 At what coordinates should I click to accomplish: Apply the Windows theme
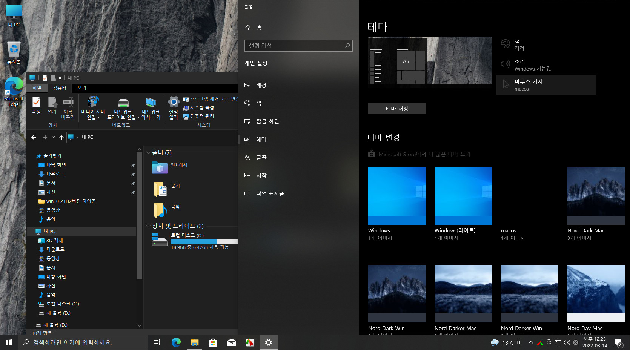click(x=397, y=204)
